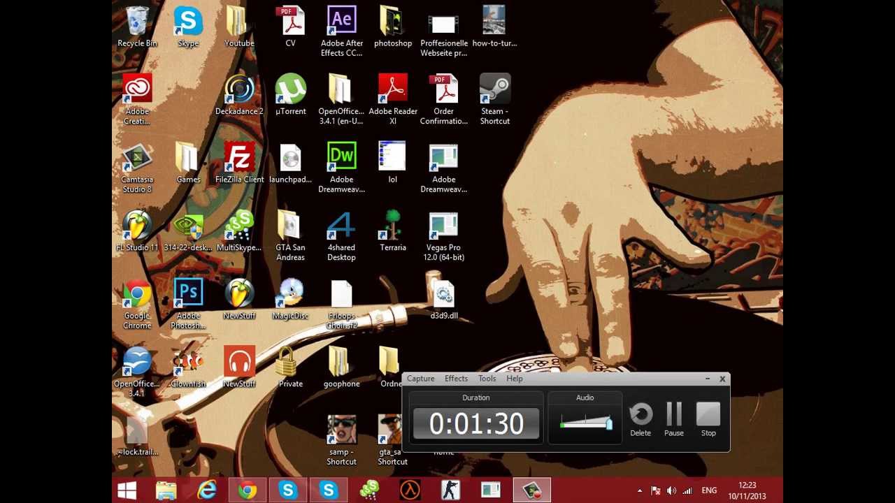Open the network signal tray icon
The height and width of the screenshot is (503, 895).
tap(687, 491)
